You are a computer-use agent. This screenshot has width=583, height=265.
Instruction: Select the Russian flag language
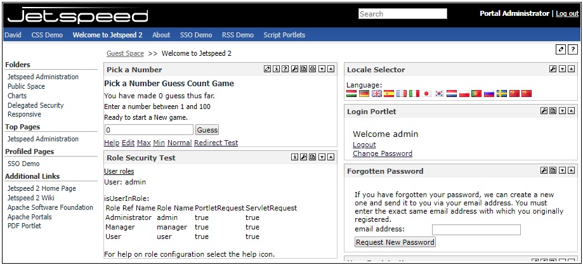489,94
